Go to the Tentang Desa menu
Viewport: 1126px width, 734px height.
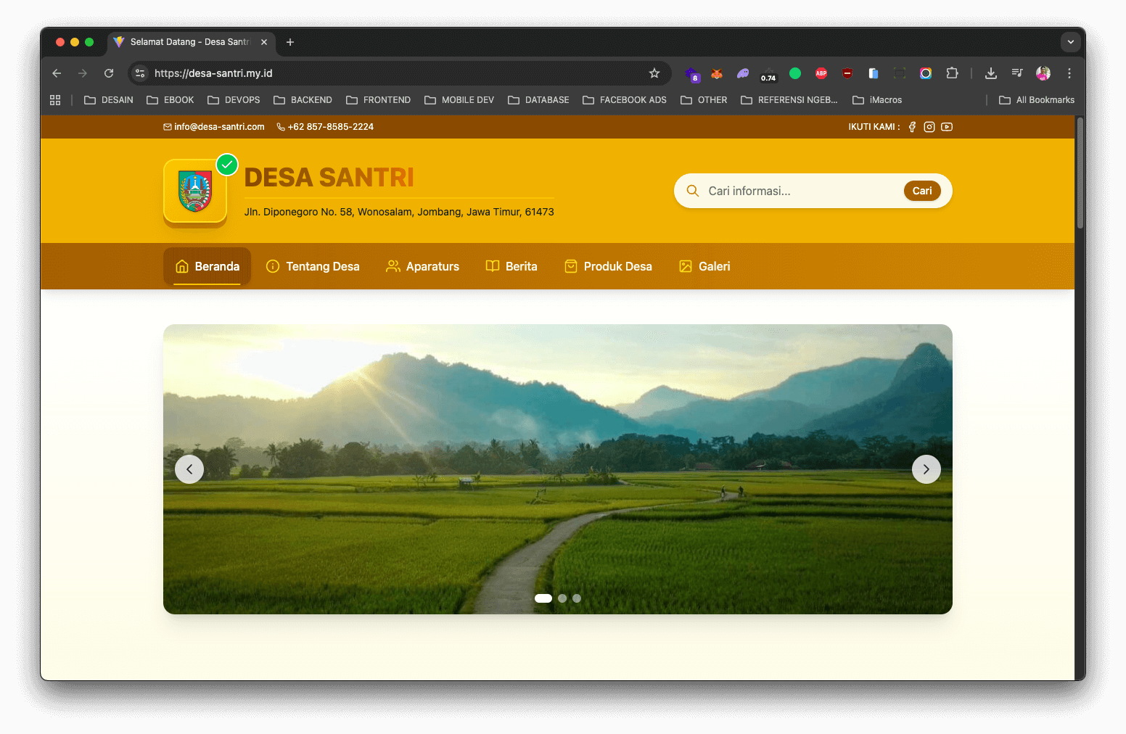click(313, 266)
